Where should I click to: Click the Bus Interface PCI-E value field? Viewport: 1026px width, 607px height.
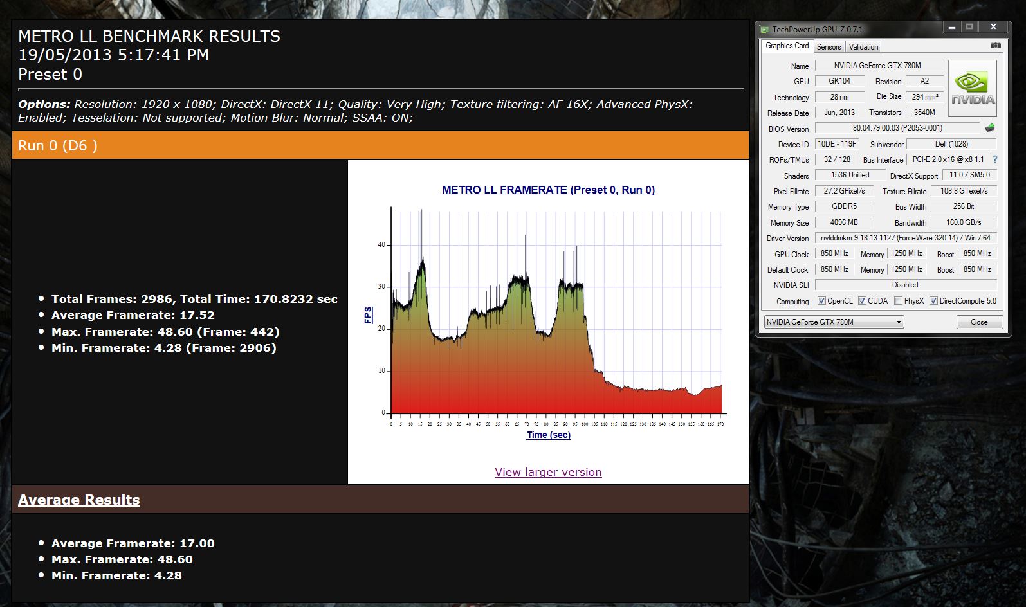click(x=948, y=159)
